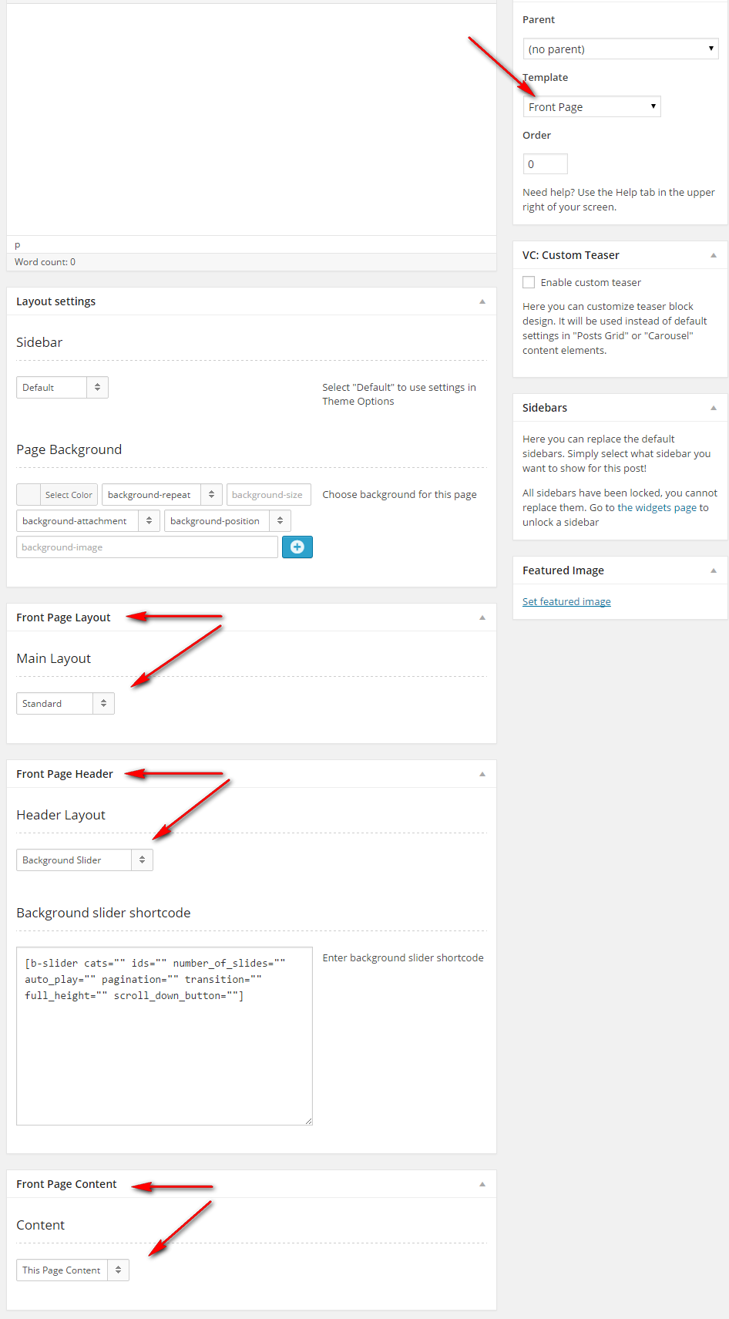Click the Order number input field
Image resolution: width=729 pixels, height=1319 pixels.
pyautogui.click(x=545, y=163)
